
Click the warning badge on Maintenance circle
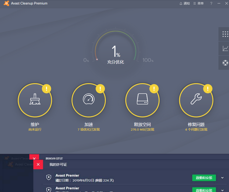click(46, 89)
